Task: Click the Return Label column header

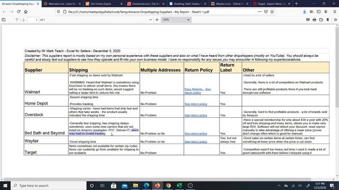Action: click(230, 68)
